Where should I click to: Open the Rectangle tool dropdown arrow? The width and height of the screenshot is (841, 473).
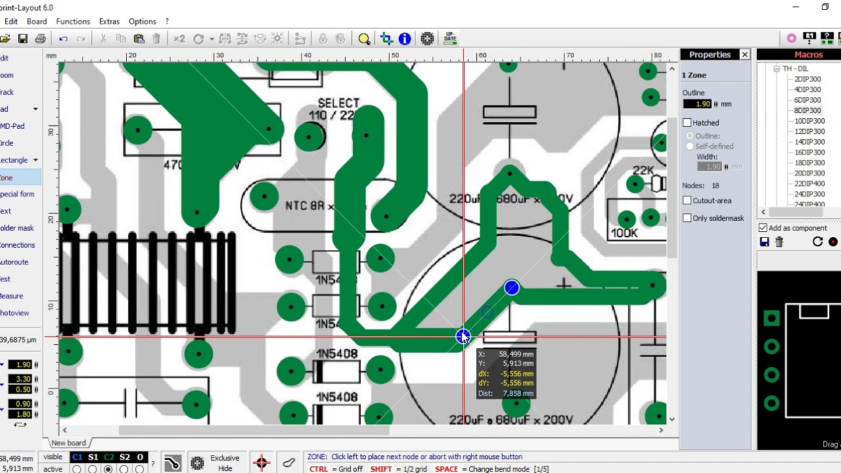[x=35, y=160]
